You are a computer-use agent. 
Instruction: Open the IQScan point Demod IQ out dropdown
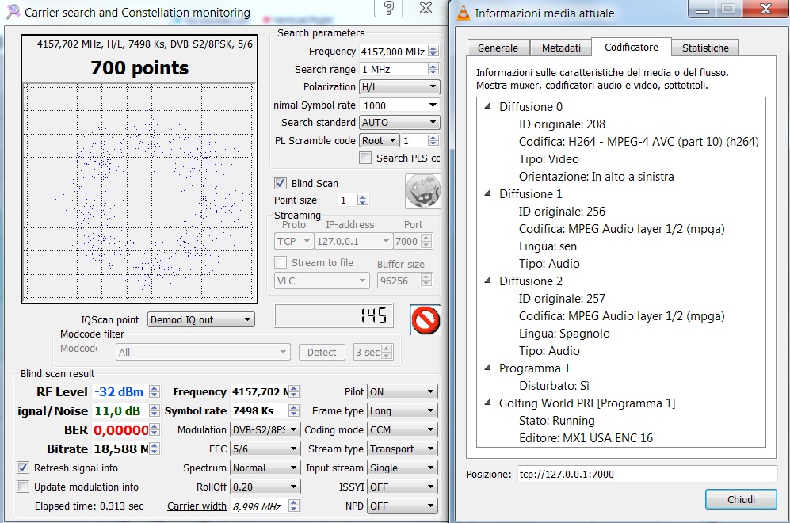(200, 319)
